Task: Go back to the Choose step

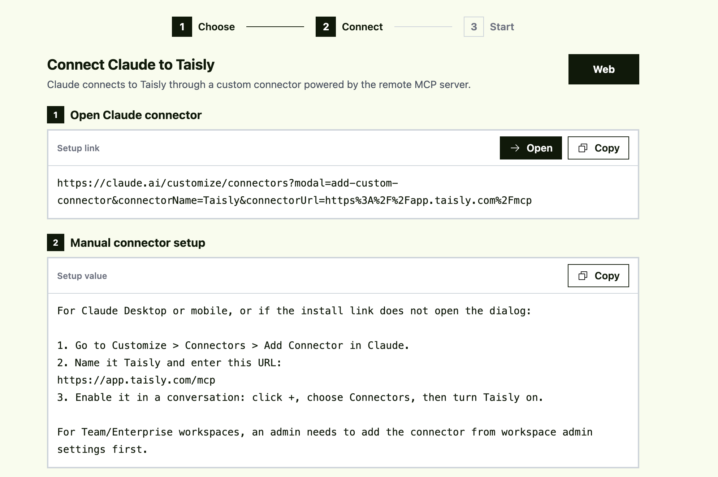Action: coord(216,27)
